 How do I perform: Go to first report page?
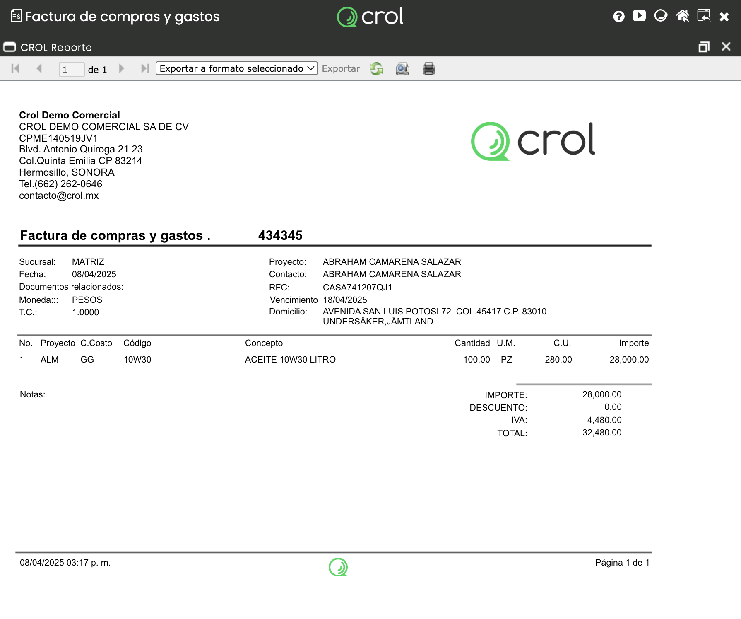click(x=15, y=68)
